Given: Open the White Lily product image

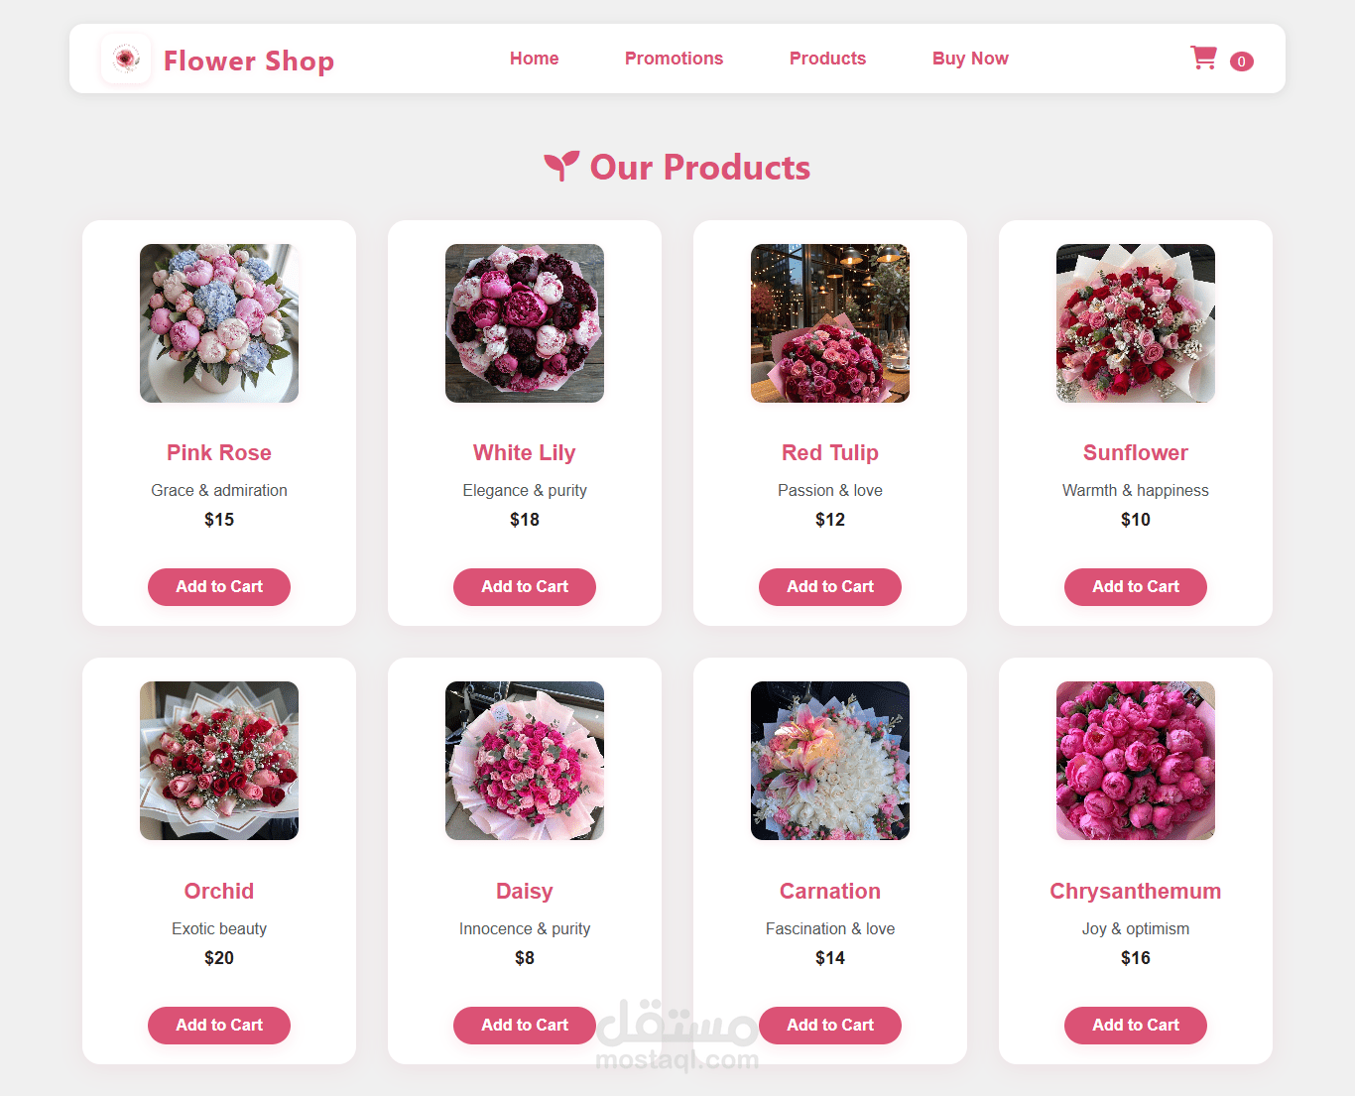Looking at the screenshot, I should tap(525, 323).
